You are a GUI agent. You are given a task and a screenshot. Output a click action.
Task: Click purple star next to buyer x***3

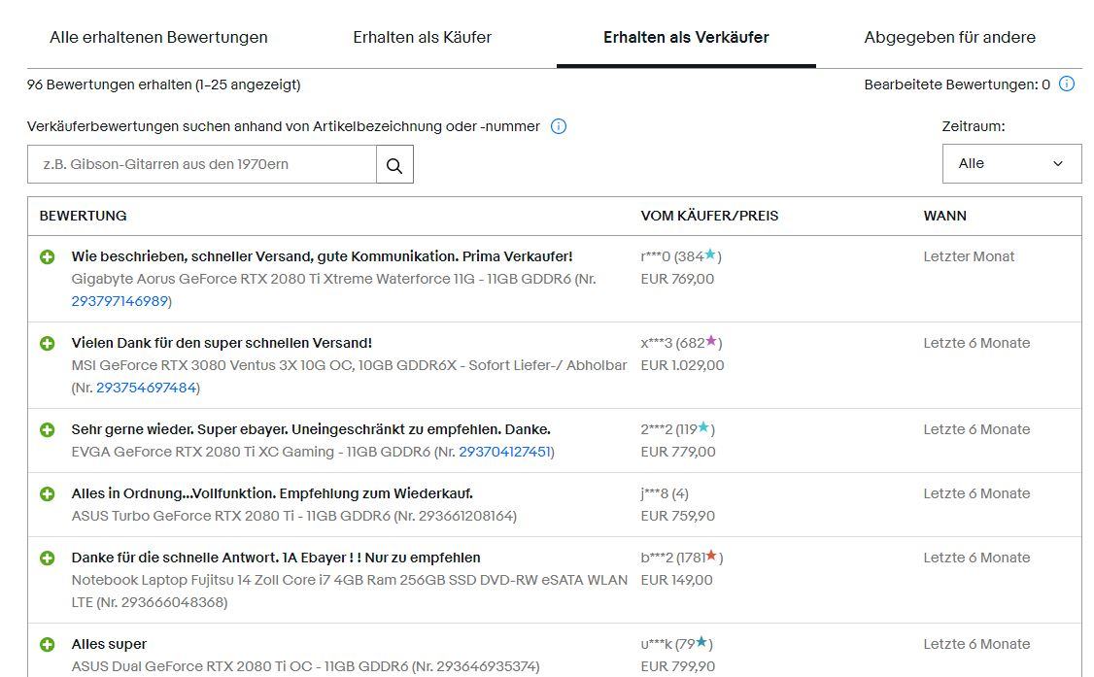coord(711,341)
